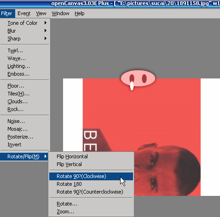This screenshot has width=220, height=217.
Task: Open the View menu
Action: click(41, 13)
